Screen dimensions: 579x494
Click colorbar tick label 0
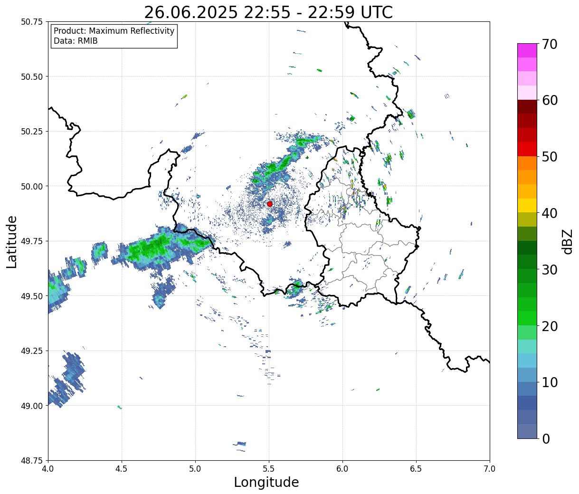546,439
